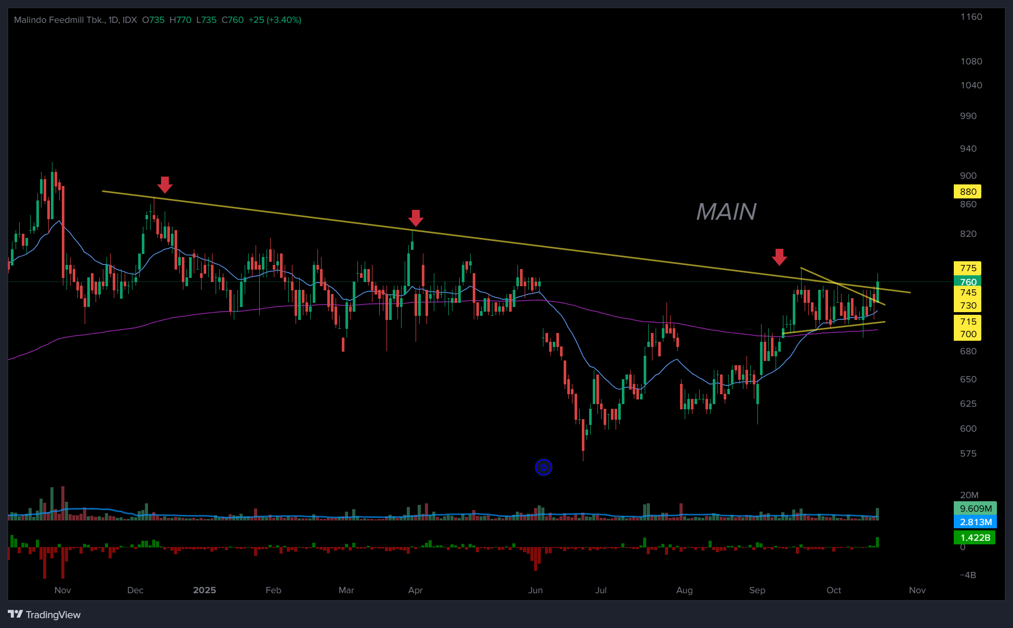Click the TradingView logo
The width and height of the screenshot is (1013, 628).
pos(45,614)
